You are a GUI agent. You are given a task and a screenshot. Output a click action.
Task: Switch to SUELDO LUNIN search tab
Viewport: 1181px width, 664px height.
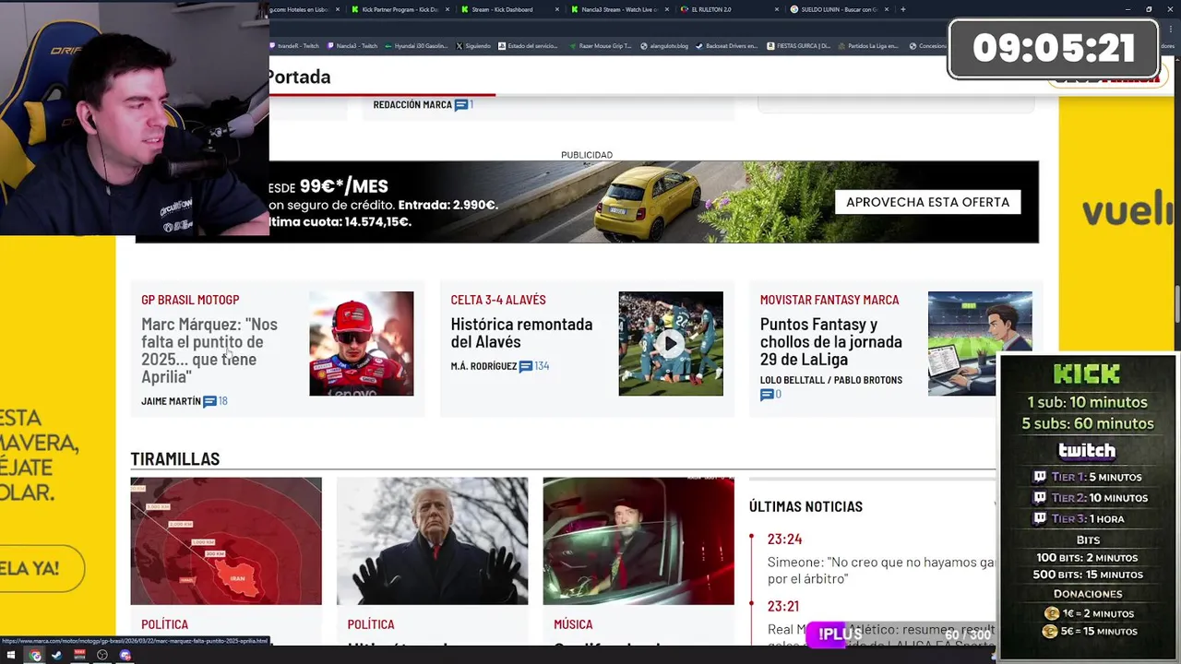840,9
